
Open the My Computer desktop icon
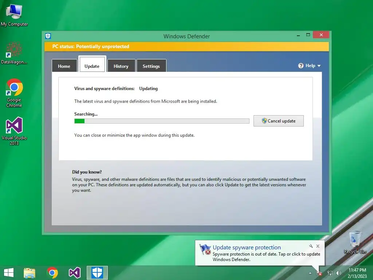coord(14,15)
